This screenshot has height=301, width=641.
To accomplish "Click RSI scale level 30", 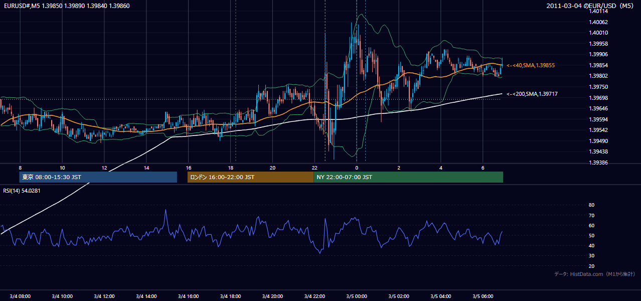I will [x=591, y=256].
